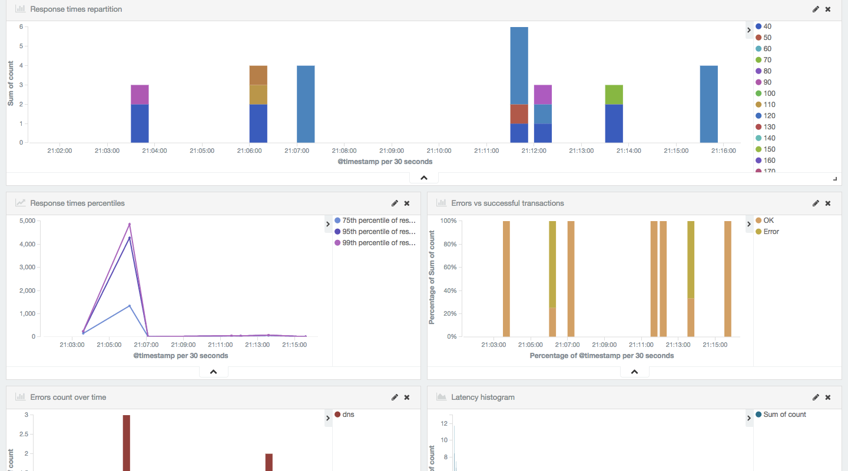848x471 pixels.
Task: Filter legend entry 140
Action: pyautogui.click(x=766, y=138)
